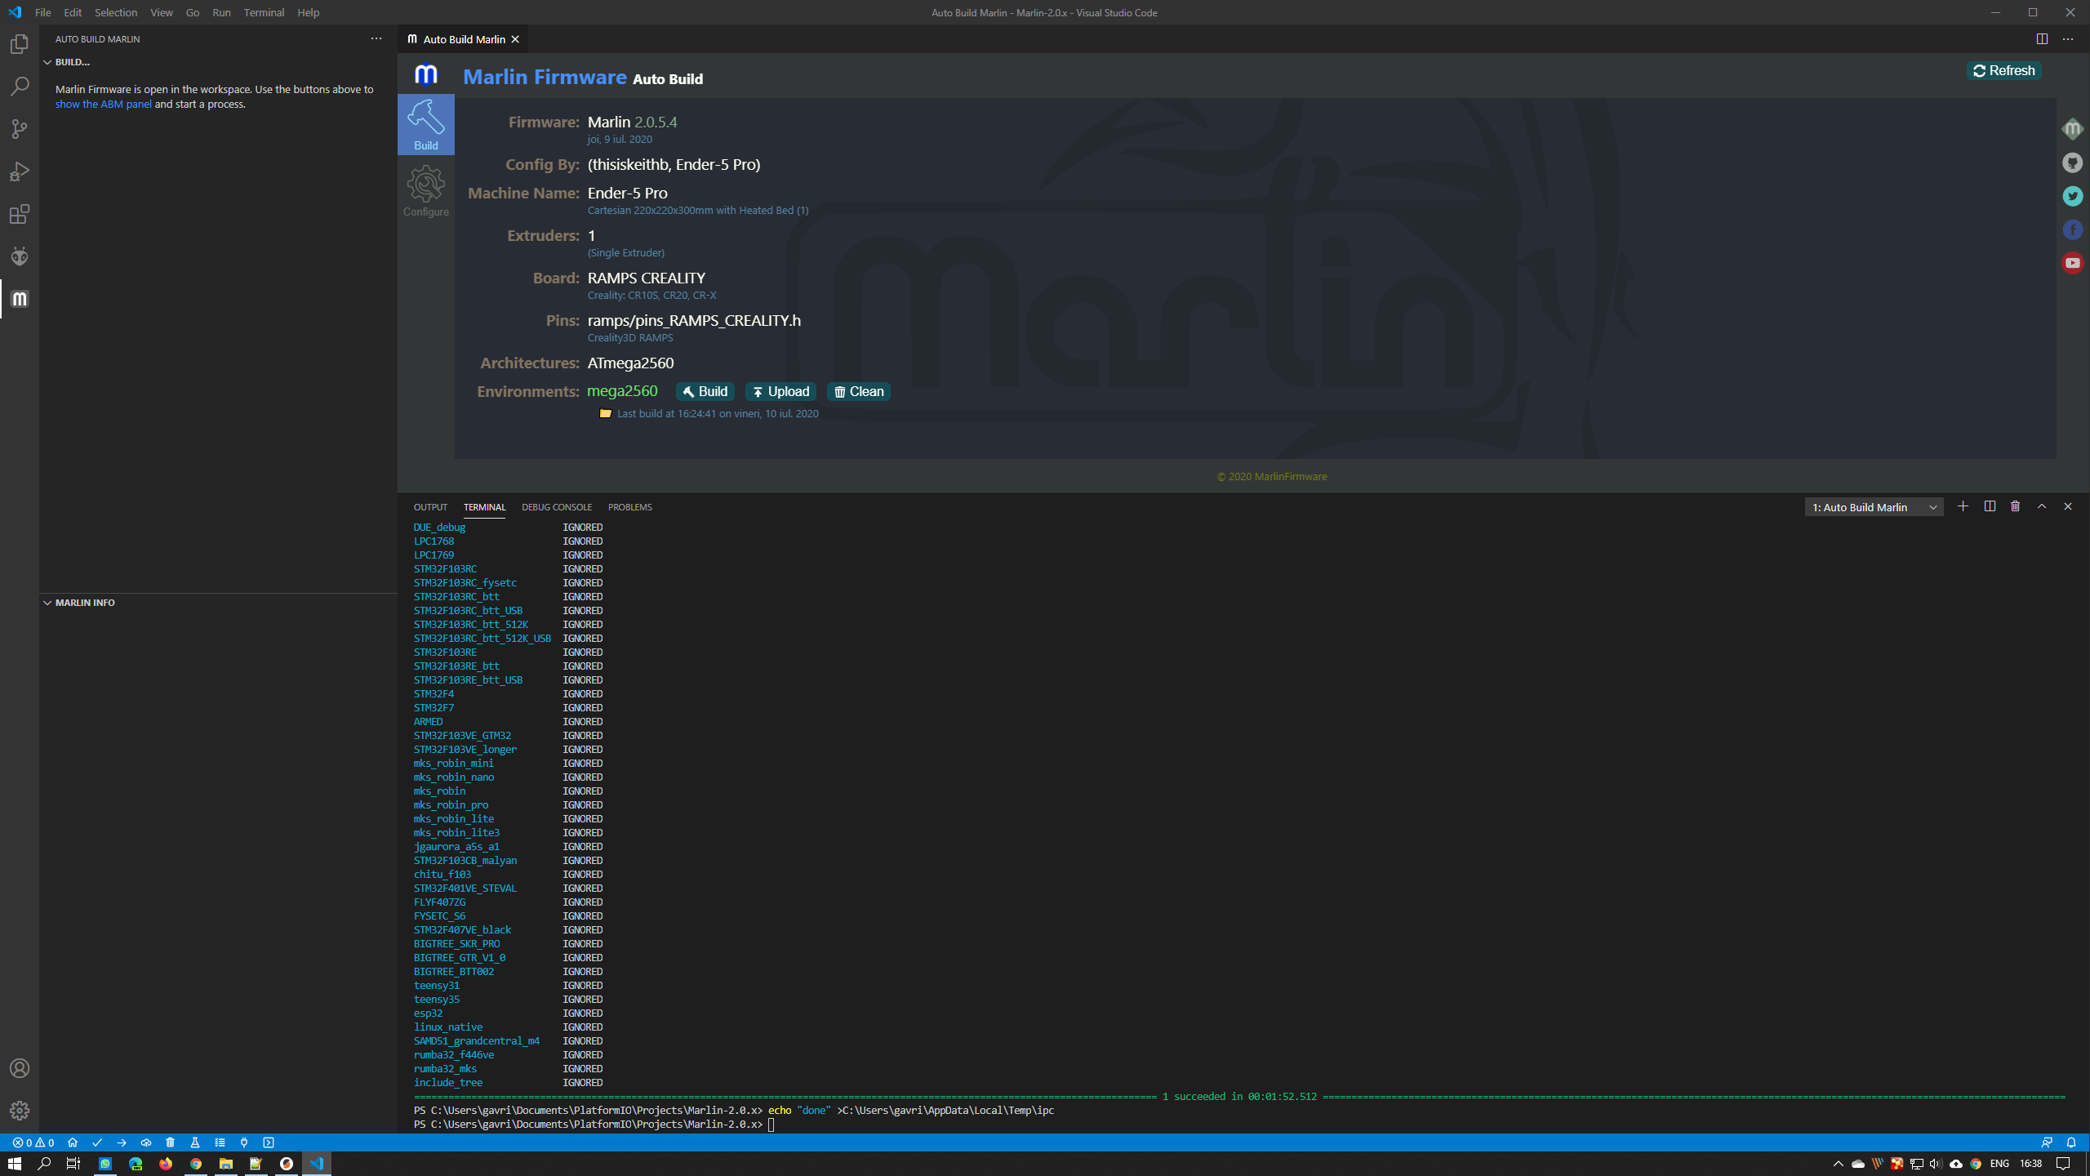Collapse the BUILD... sidebar section

pos(72,62)
